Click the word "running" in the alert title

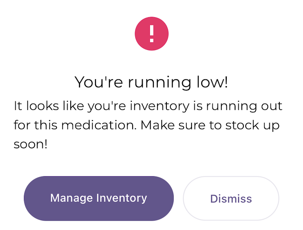pos(153,83)
